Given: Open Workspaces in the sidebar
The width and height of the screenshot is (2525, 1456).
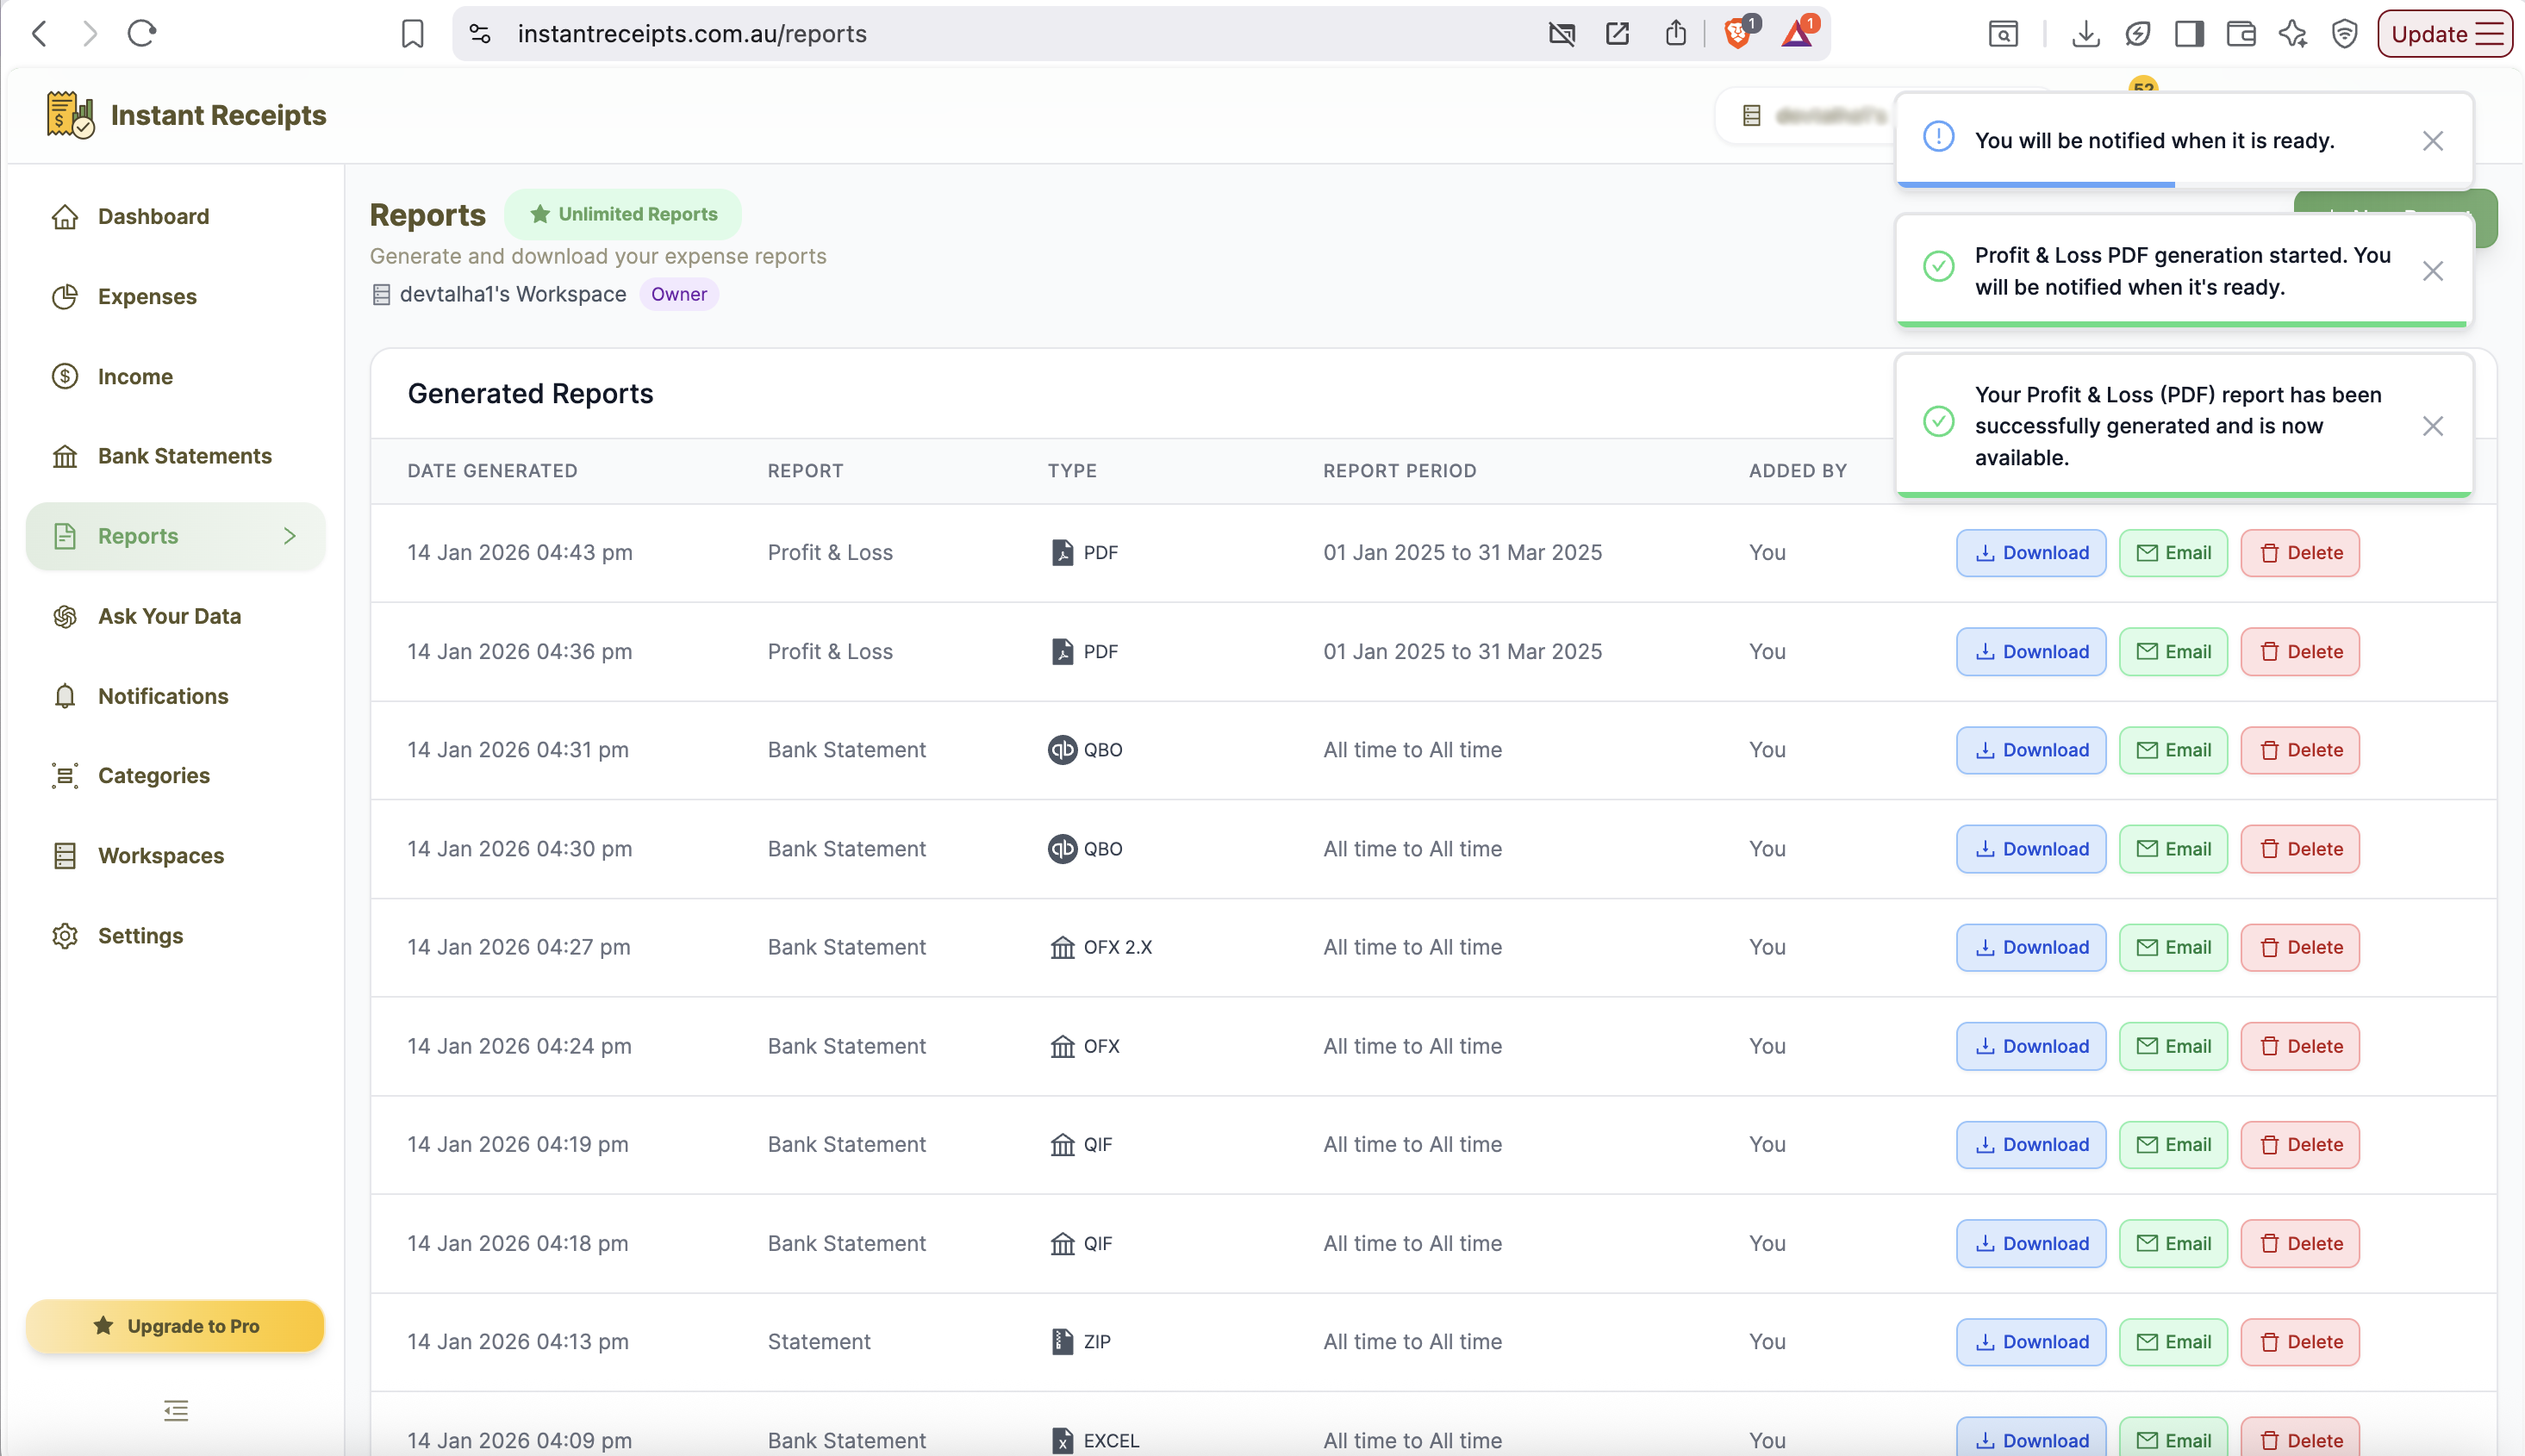Looking at the screenshot, I should [176, 855].
